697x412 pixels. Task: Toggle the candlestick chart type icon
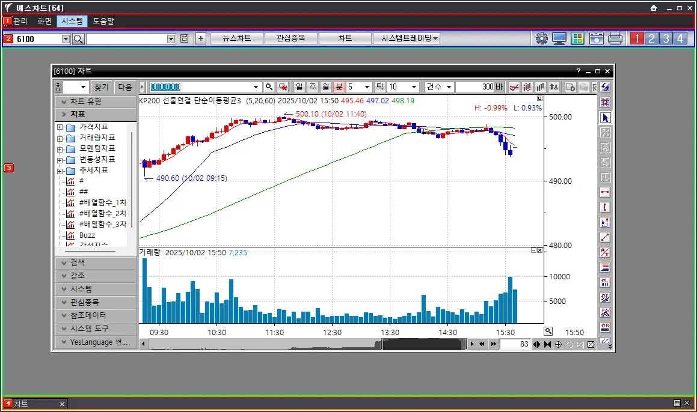[x=527, y=87]
